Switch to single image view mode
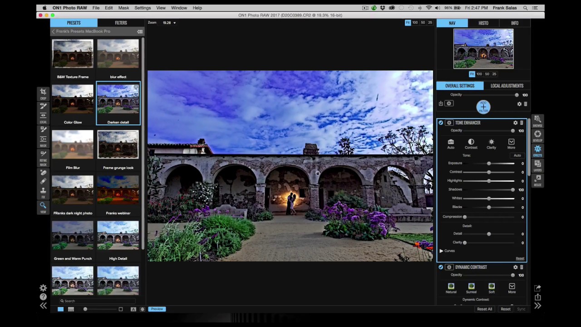The image size is (581, 327). 60,309
